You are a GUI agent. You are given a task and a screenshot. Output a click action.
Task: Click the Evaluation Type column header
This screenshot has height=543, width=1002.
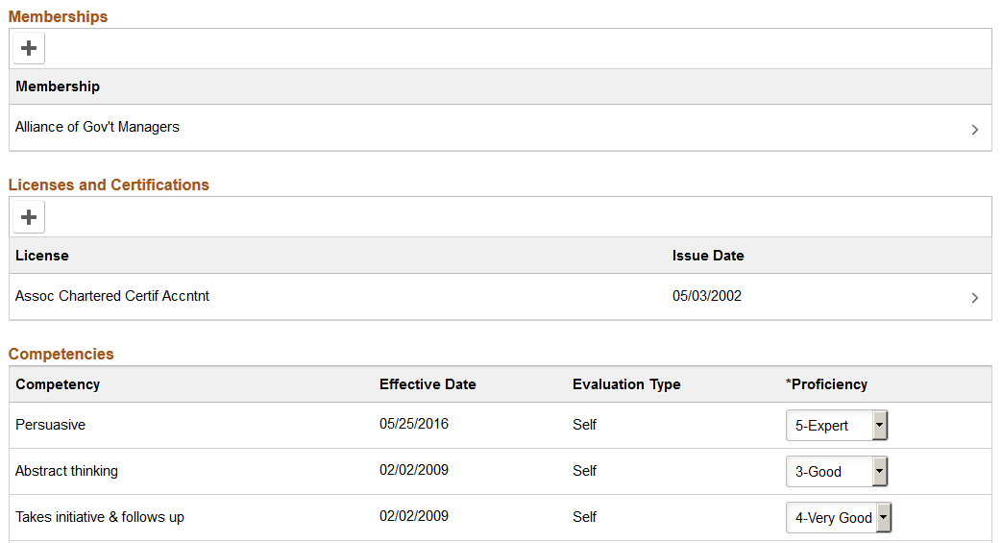tap(626, 384)
